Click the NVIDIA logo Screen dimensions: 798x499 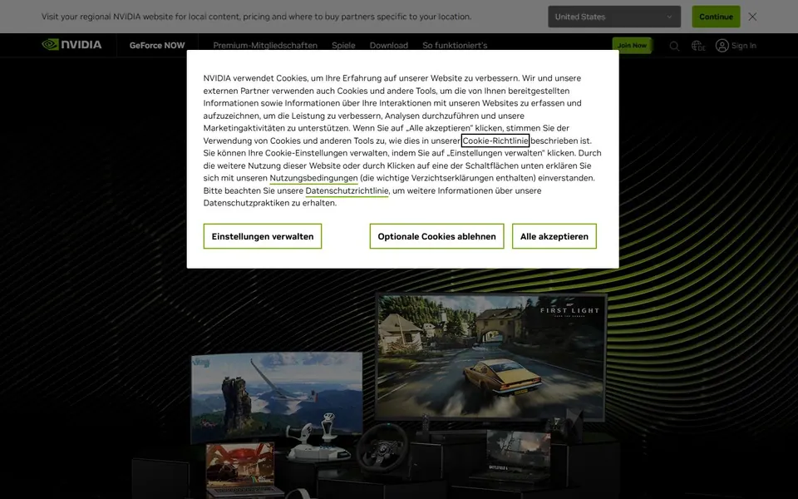tap(71, 45)
